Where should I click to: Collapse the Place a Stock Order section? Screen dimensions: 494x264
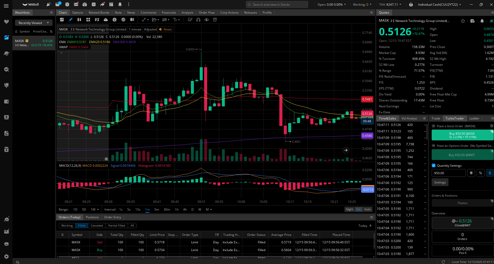(x=433, y=126)
